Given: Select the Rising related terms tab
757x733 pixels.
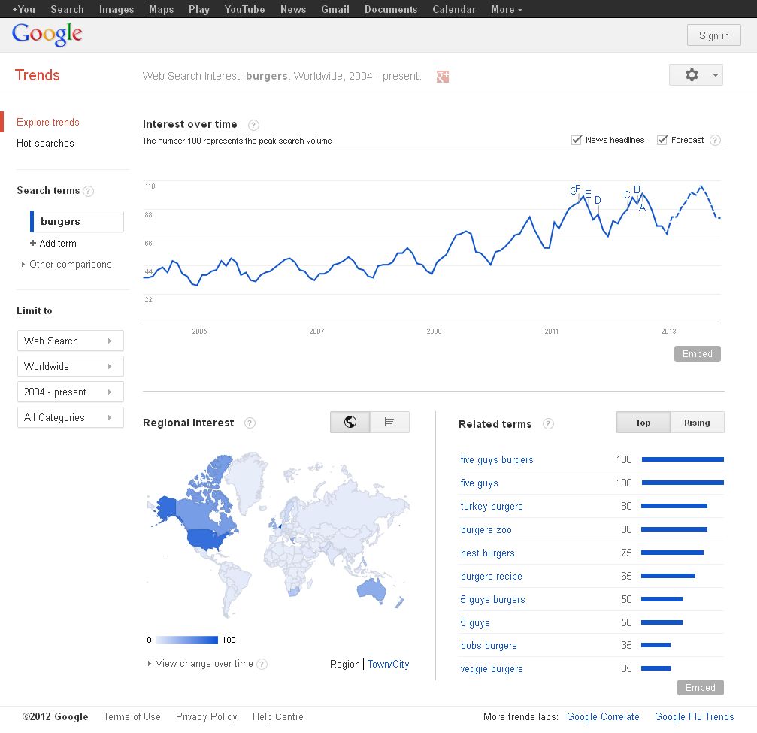Looking at the screenshot, I should [697, 423].
